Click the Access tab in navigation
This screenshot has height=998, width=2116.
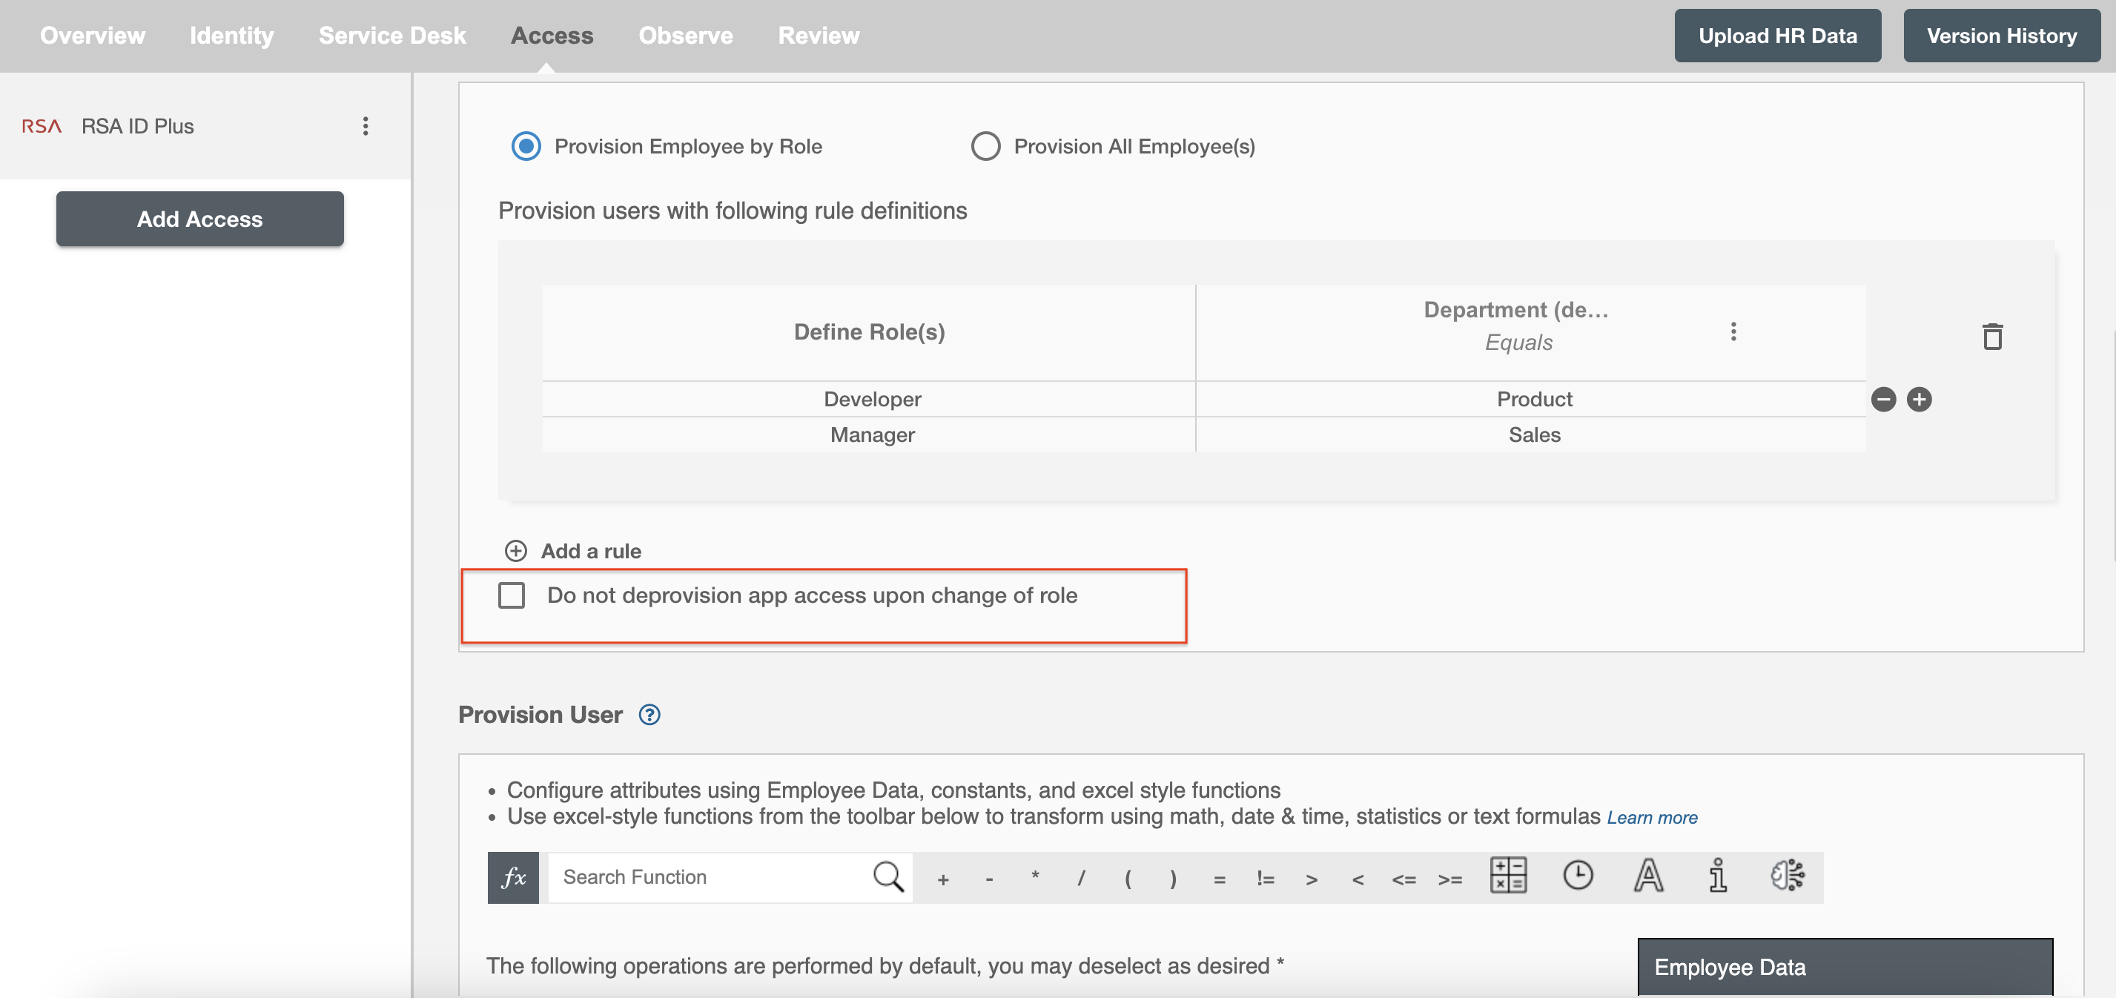[553, 35]
